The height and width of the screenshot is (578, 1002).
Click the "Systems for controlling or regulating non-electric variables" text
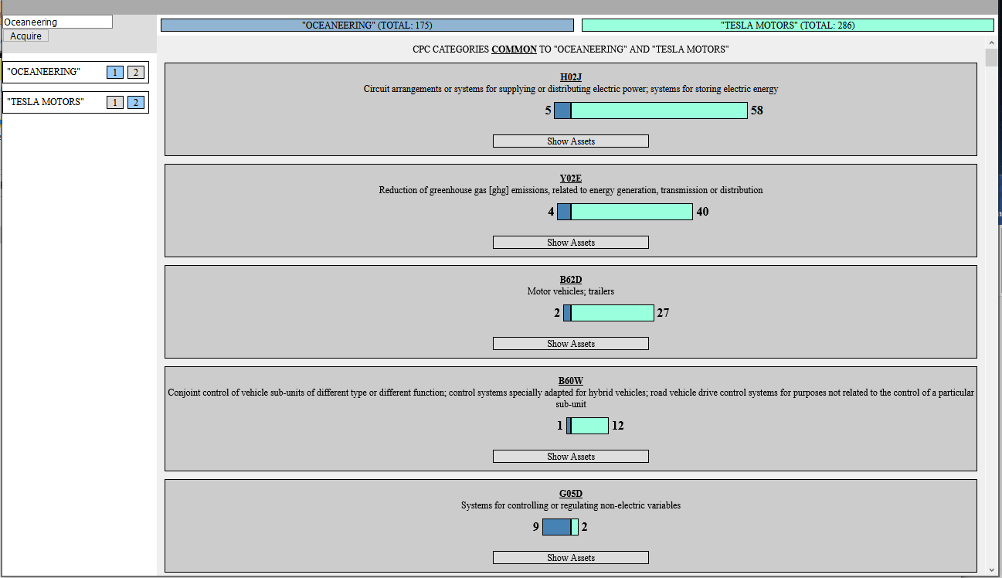click(571, 505)
